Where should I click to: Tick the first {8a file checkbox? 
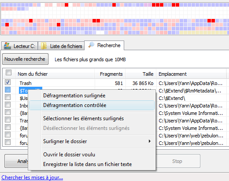(7, 112)
